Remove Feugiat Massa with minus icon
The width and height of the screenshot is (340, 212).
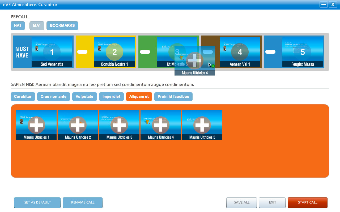270,52
